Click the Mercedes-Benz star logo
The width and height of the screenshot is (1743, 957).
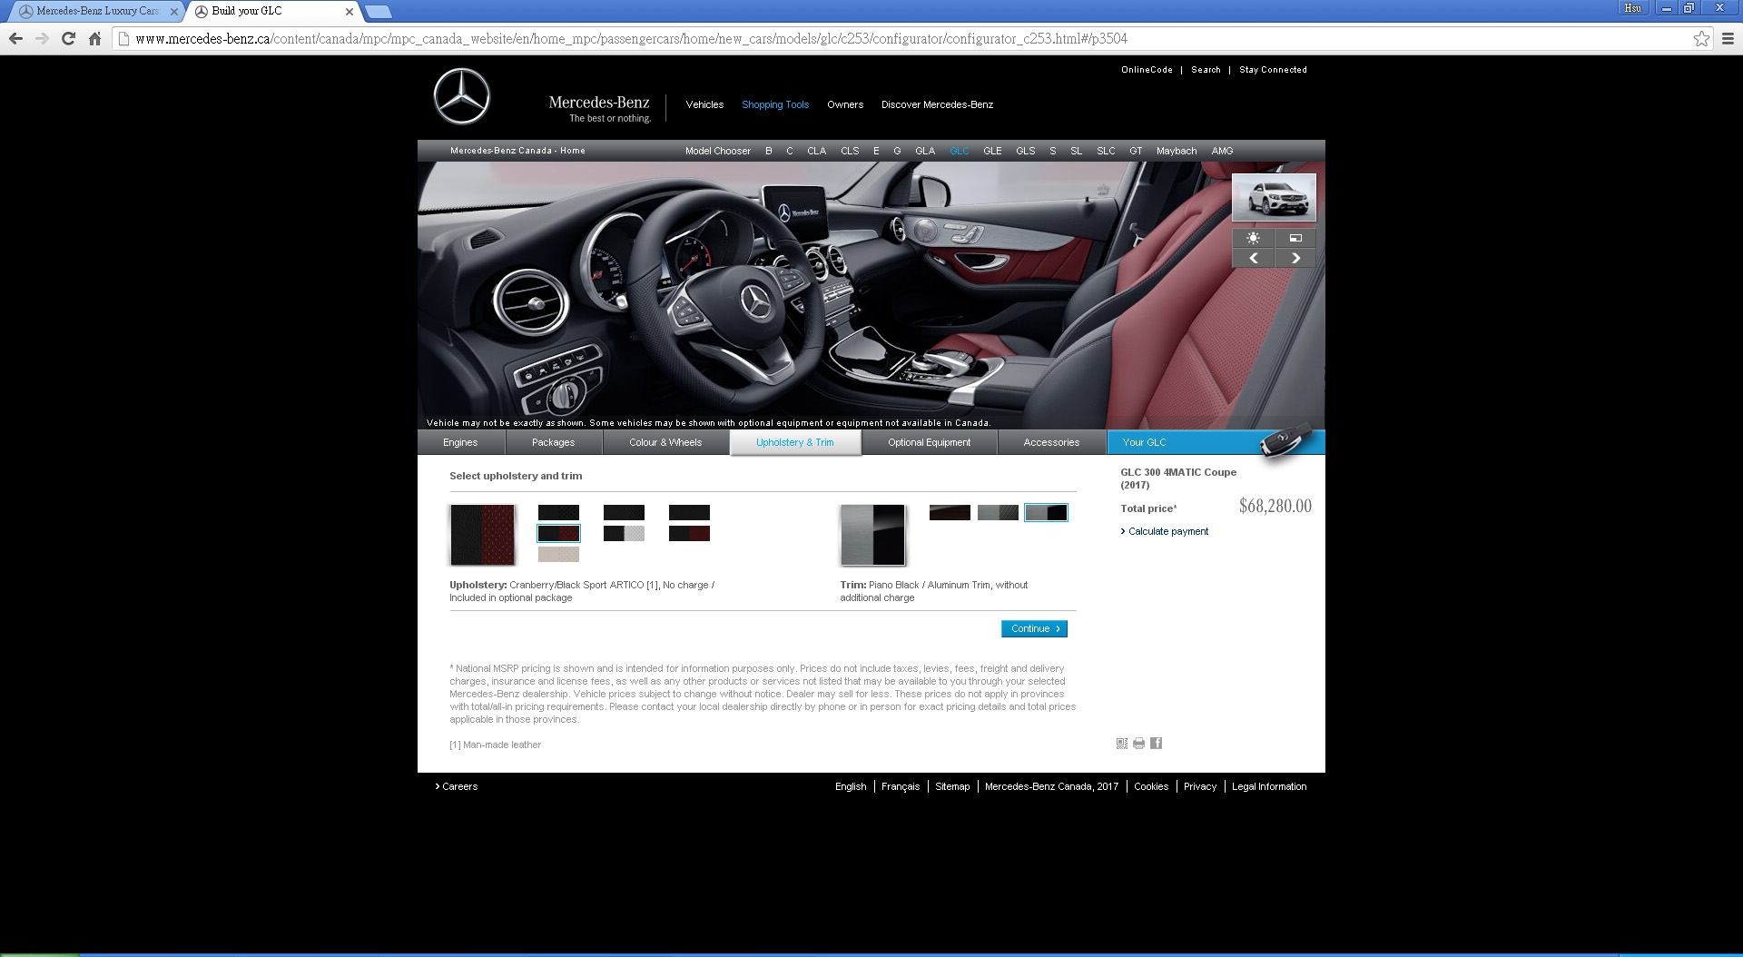tap(461, 96)
